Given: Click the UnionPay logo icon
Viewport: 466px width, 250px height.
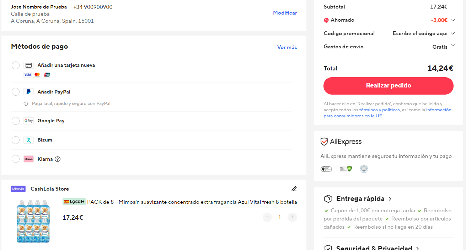Looking at the screenshot, I should [x=47, y=75].
